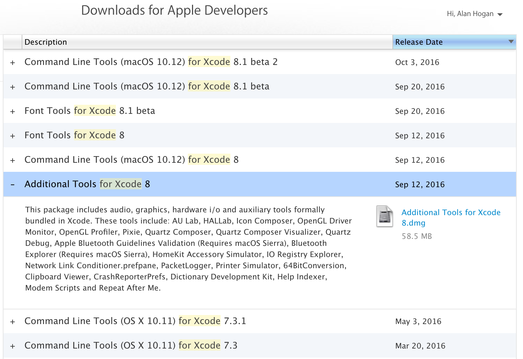The width and height of the screenshot is (523, 359).
Task: Expand Command Line Tools for Xcode 7.3.1 row
Action: [x=13, y=322]
